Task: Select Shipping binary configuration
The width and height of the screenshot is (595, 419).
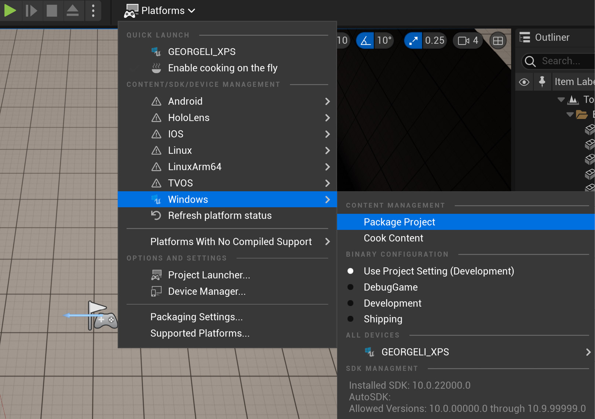Action: [466, 319]
